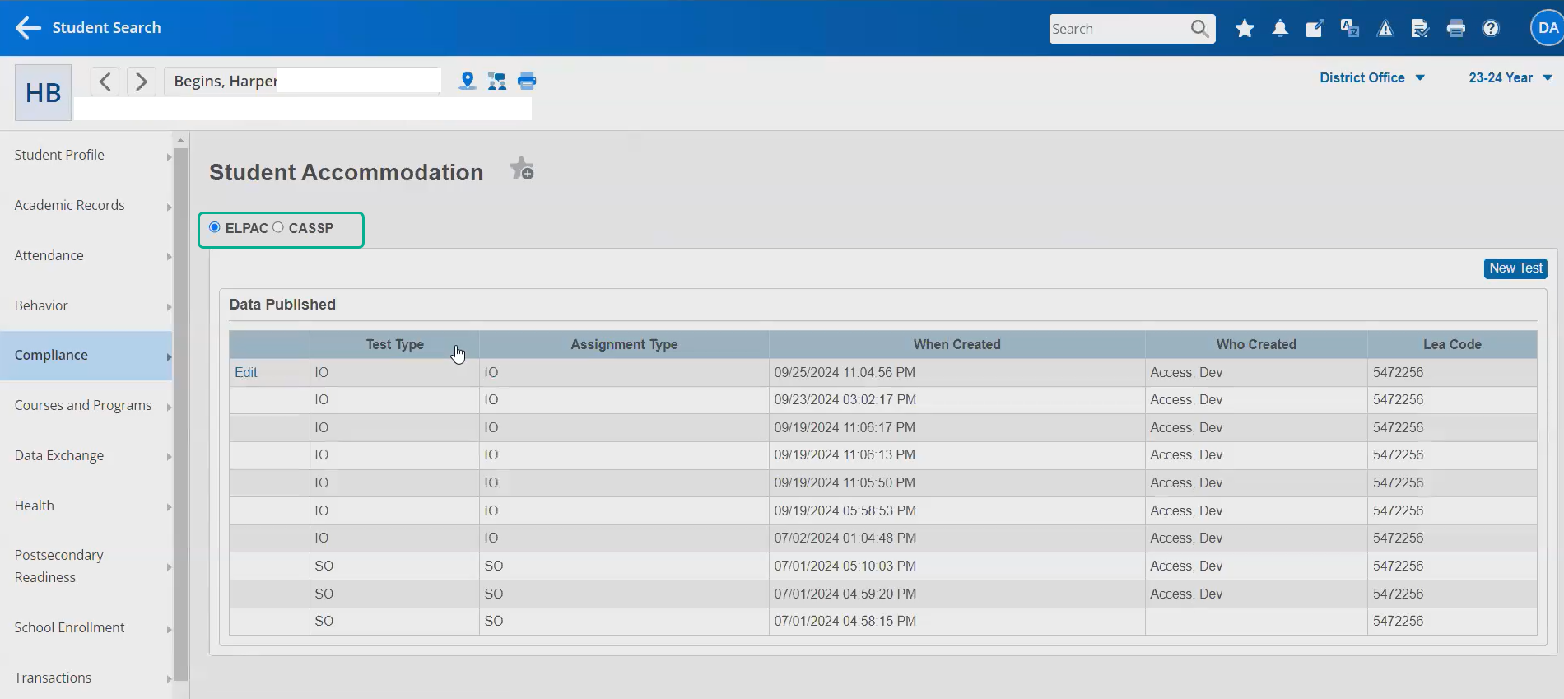1564x699 pixels.
Task: Select the ELPAC radio button
Action: coord(215,227)
